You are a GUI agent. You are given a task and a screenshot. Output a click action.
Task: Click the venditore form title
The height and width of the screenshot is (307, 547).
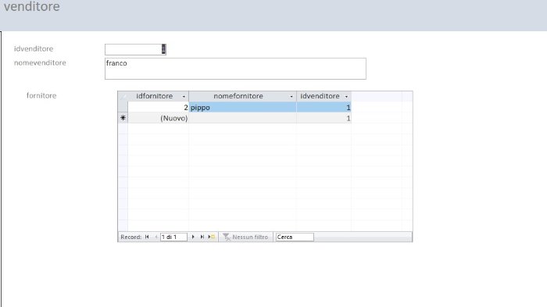click(x=32, y=6)
